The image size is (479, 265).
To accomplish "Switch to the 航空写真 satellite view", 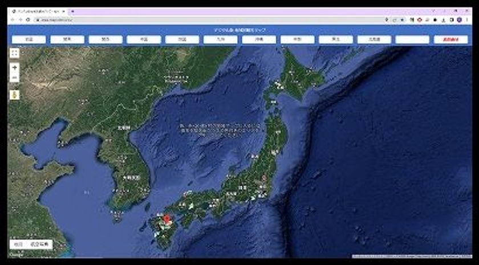I will (x=39, y=244).
